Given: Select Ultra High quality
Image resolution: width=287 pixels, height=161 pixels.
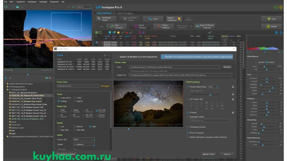Looking at the screenshot, I should click(75, 130).
